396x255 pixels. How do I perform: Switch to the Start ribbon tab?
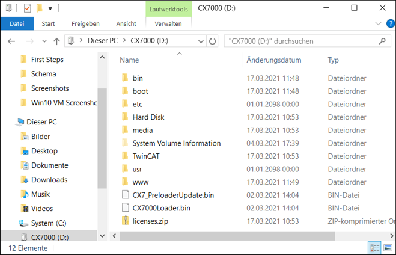(x=48, y=24)
